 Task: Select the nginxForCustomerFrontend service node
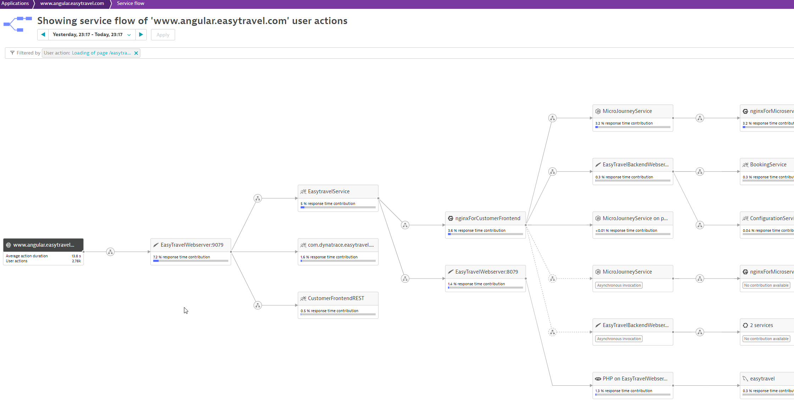click(x=487, y=218)
